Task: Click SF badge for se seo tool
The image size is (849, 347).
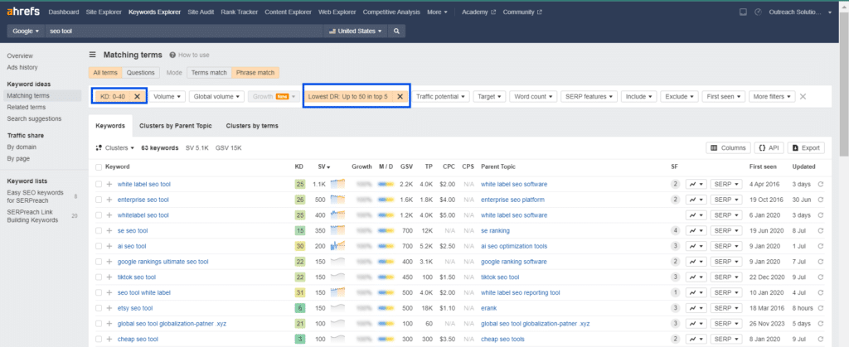Action: (x=675, y=231)
